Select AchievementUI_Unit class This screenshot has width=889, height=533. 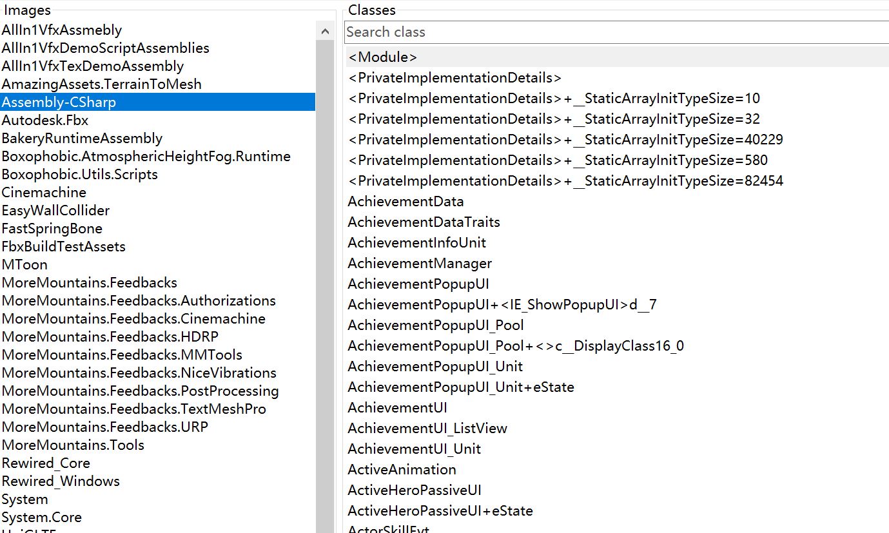click(618, 449)
